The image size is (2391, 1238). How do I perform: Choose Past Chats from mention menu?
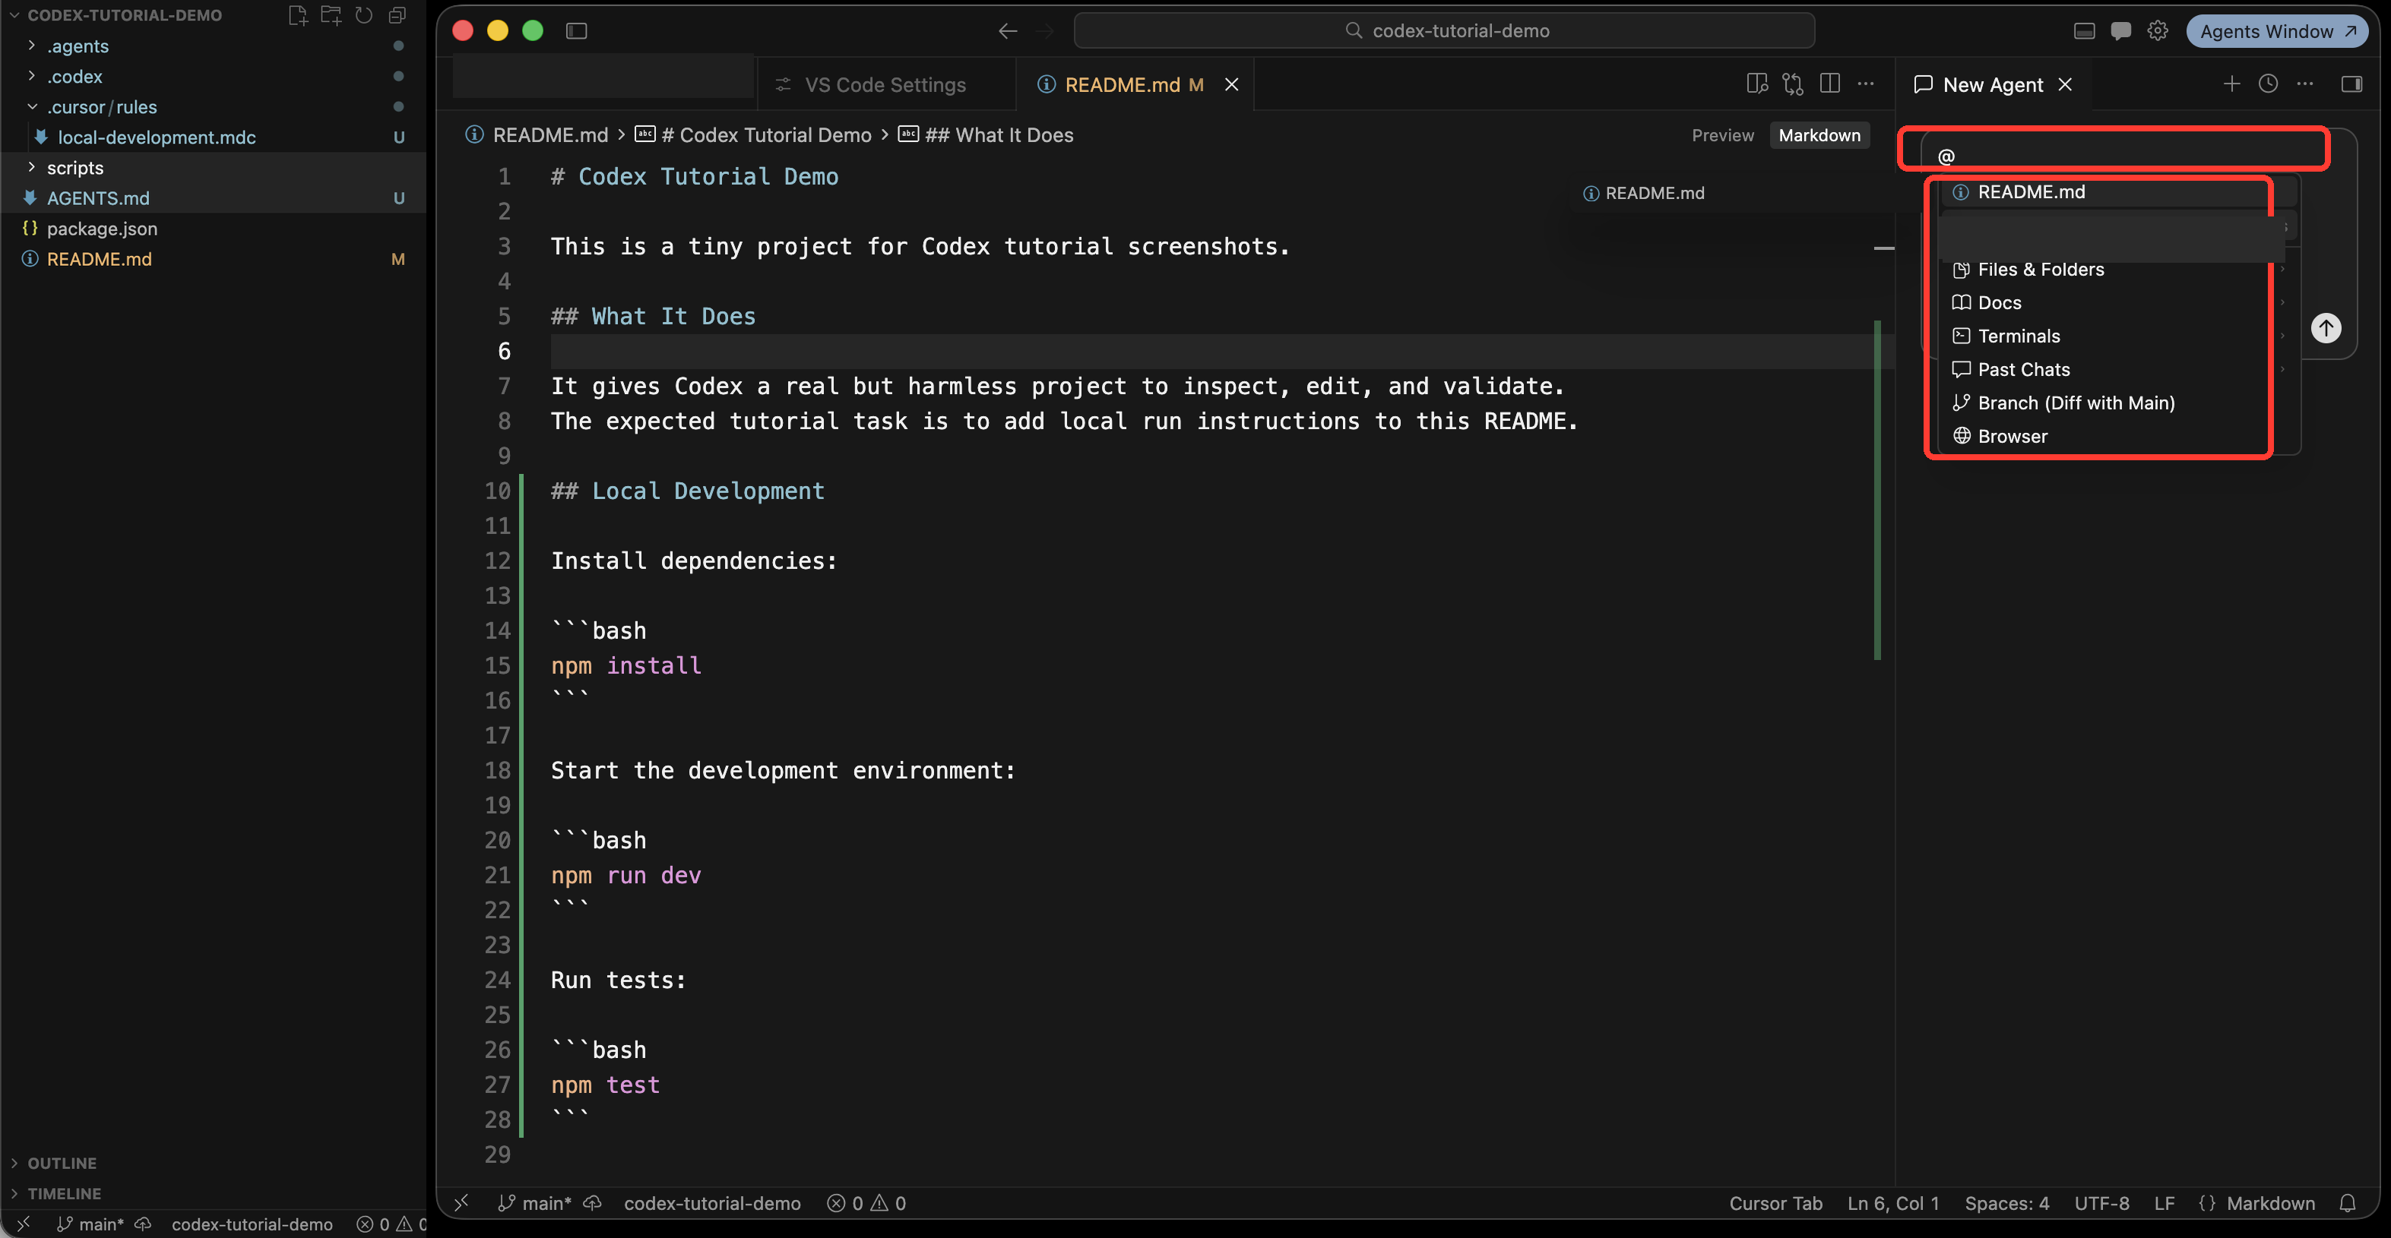pos(2118,369)
